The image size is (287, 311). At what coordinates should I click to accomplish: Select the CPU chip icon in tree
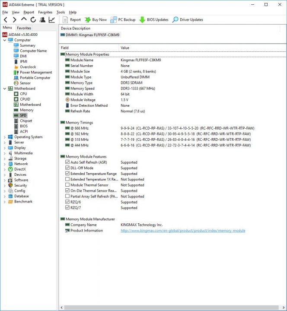16,94
